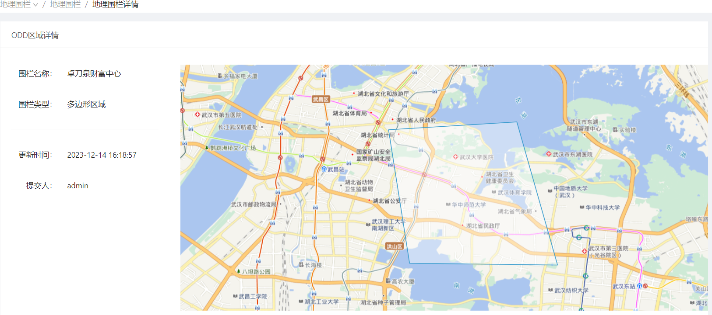Click the 中国地质大学 school icon
The width and height of the screenshot is (712, 315).
550,191
